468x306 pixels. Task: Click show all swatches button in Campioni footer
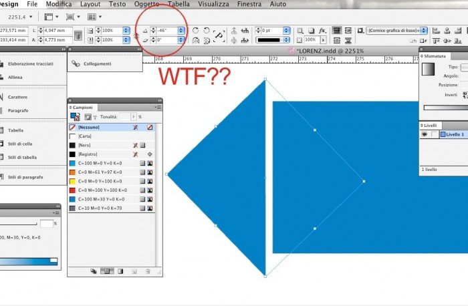click(x=94, y=271)
